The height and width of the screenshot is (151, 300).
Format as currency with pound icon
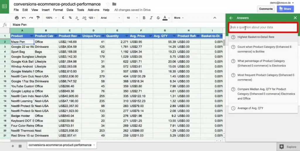coord(63,18)
